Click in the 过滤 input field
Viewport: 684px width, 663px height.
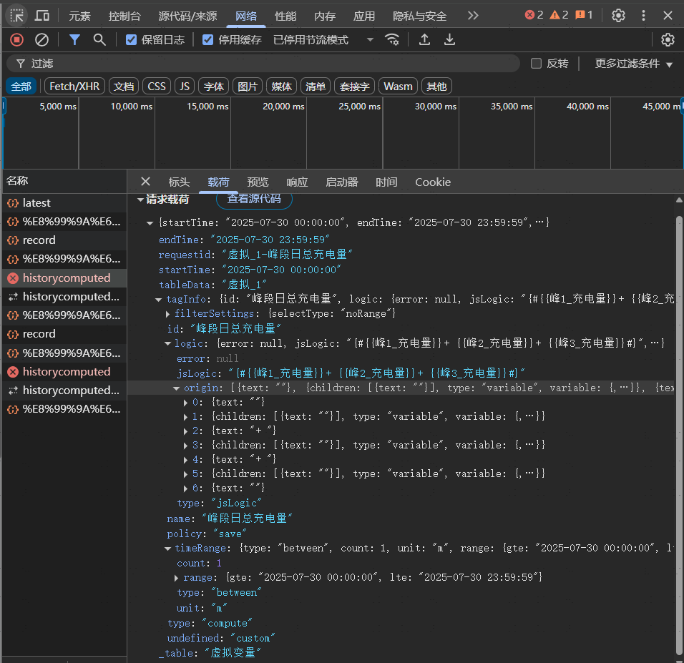(x=263, y=64)
